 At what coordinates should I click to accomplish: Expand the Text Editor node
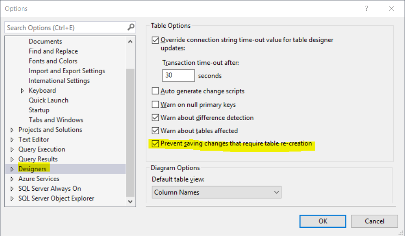(12, 140)
